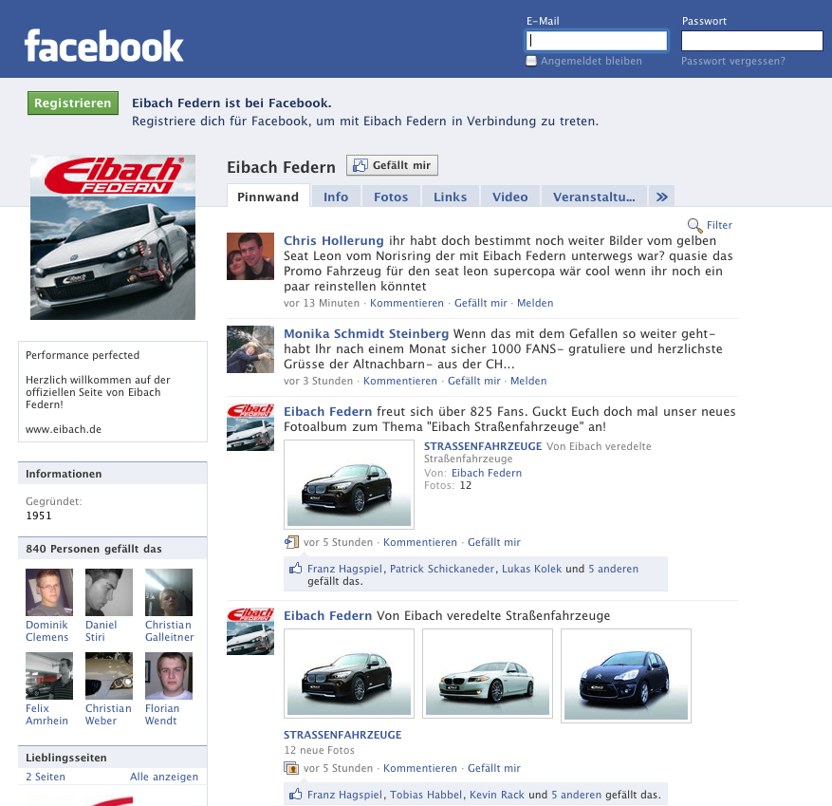Open Chris Hollerung's avatar photo
The height and width of the screenshot is (806, 832).
click(250, 256)
